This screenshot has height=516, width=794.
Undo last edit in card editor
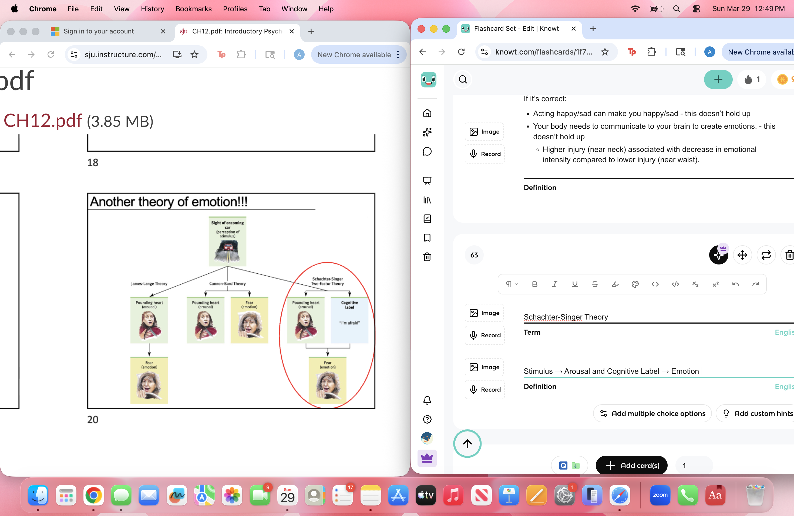(x=735, y=284)
